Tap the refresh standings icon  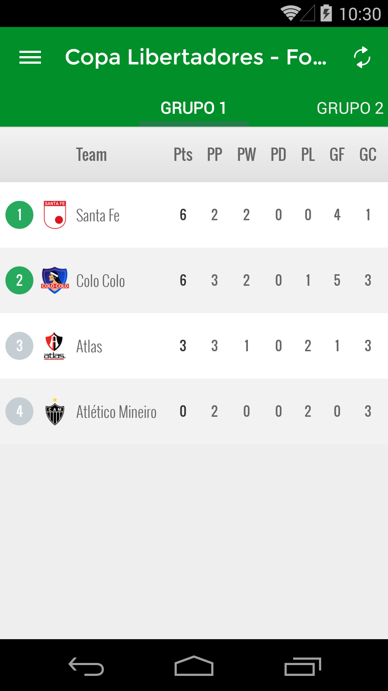[x=362, y=57]
